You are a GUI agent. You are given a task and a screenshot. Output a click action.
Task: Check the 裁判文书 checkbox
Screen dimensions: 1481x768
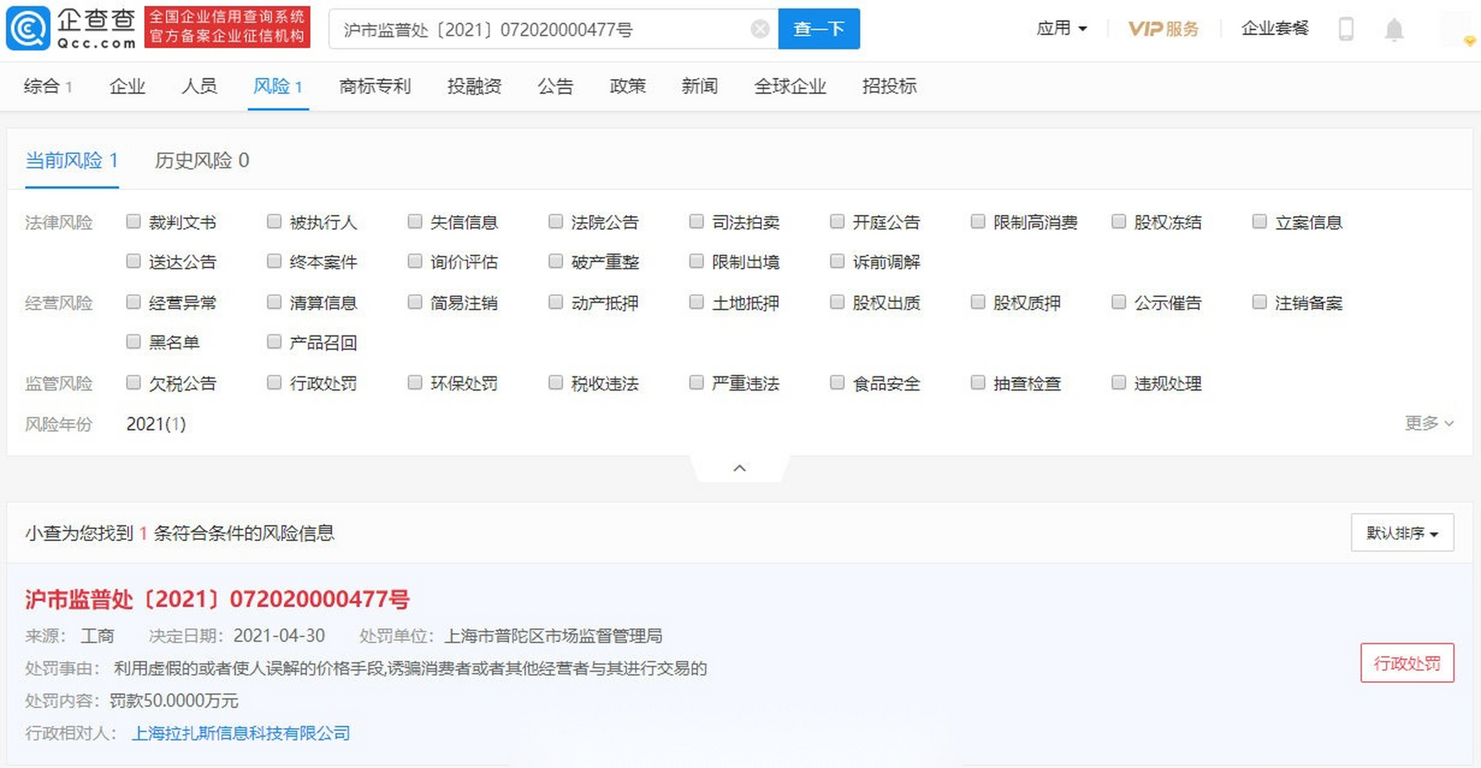tap(133, 221)
